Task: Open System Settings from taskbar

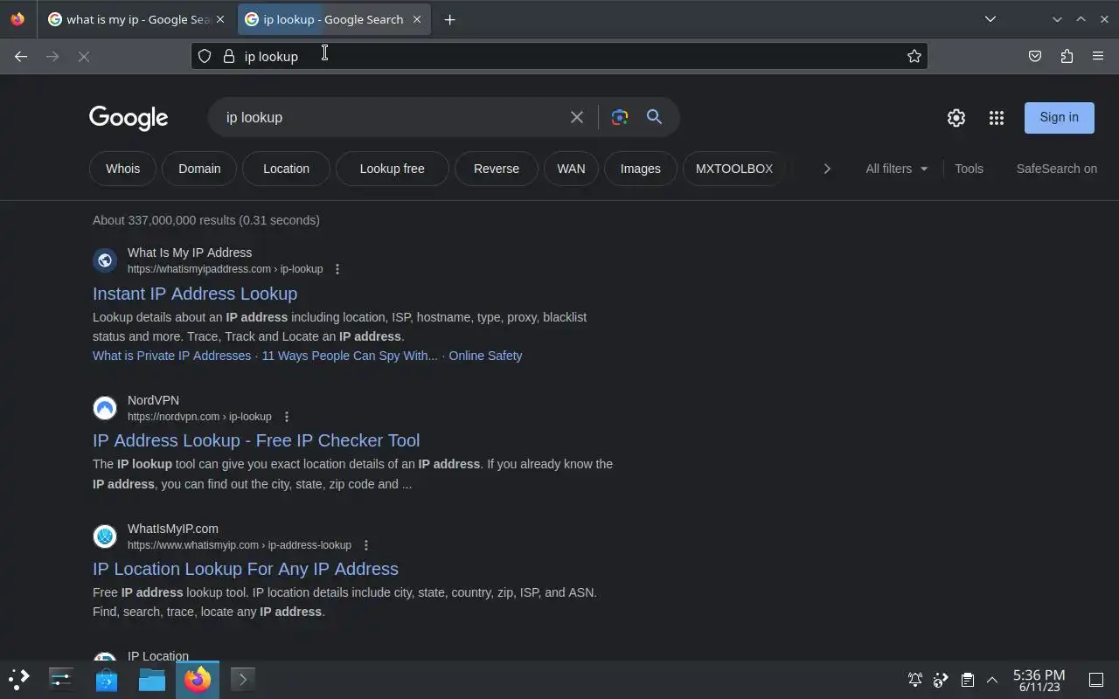Action: coord(61,679)
